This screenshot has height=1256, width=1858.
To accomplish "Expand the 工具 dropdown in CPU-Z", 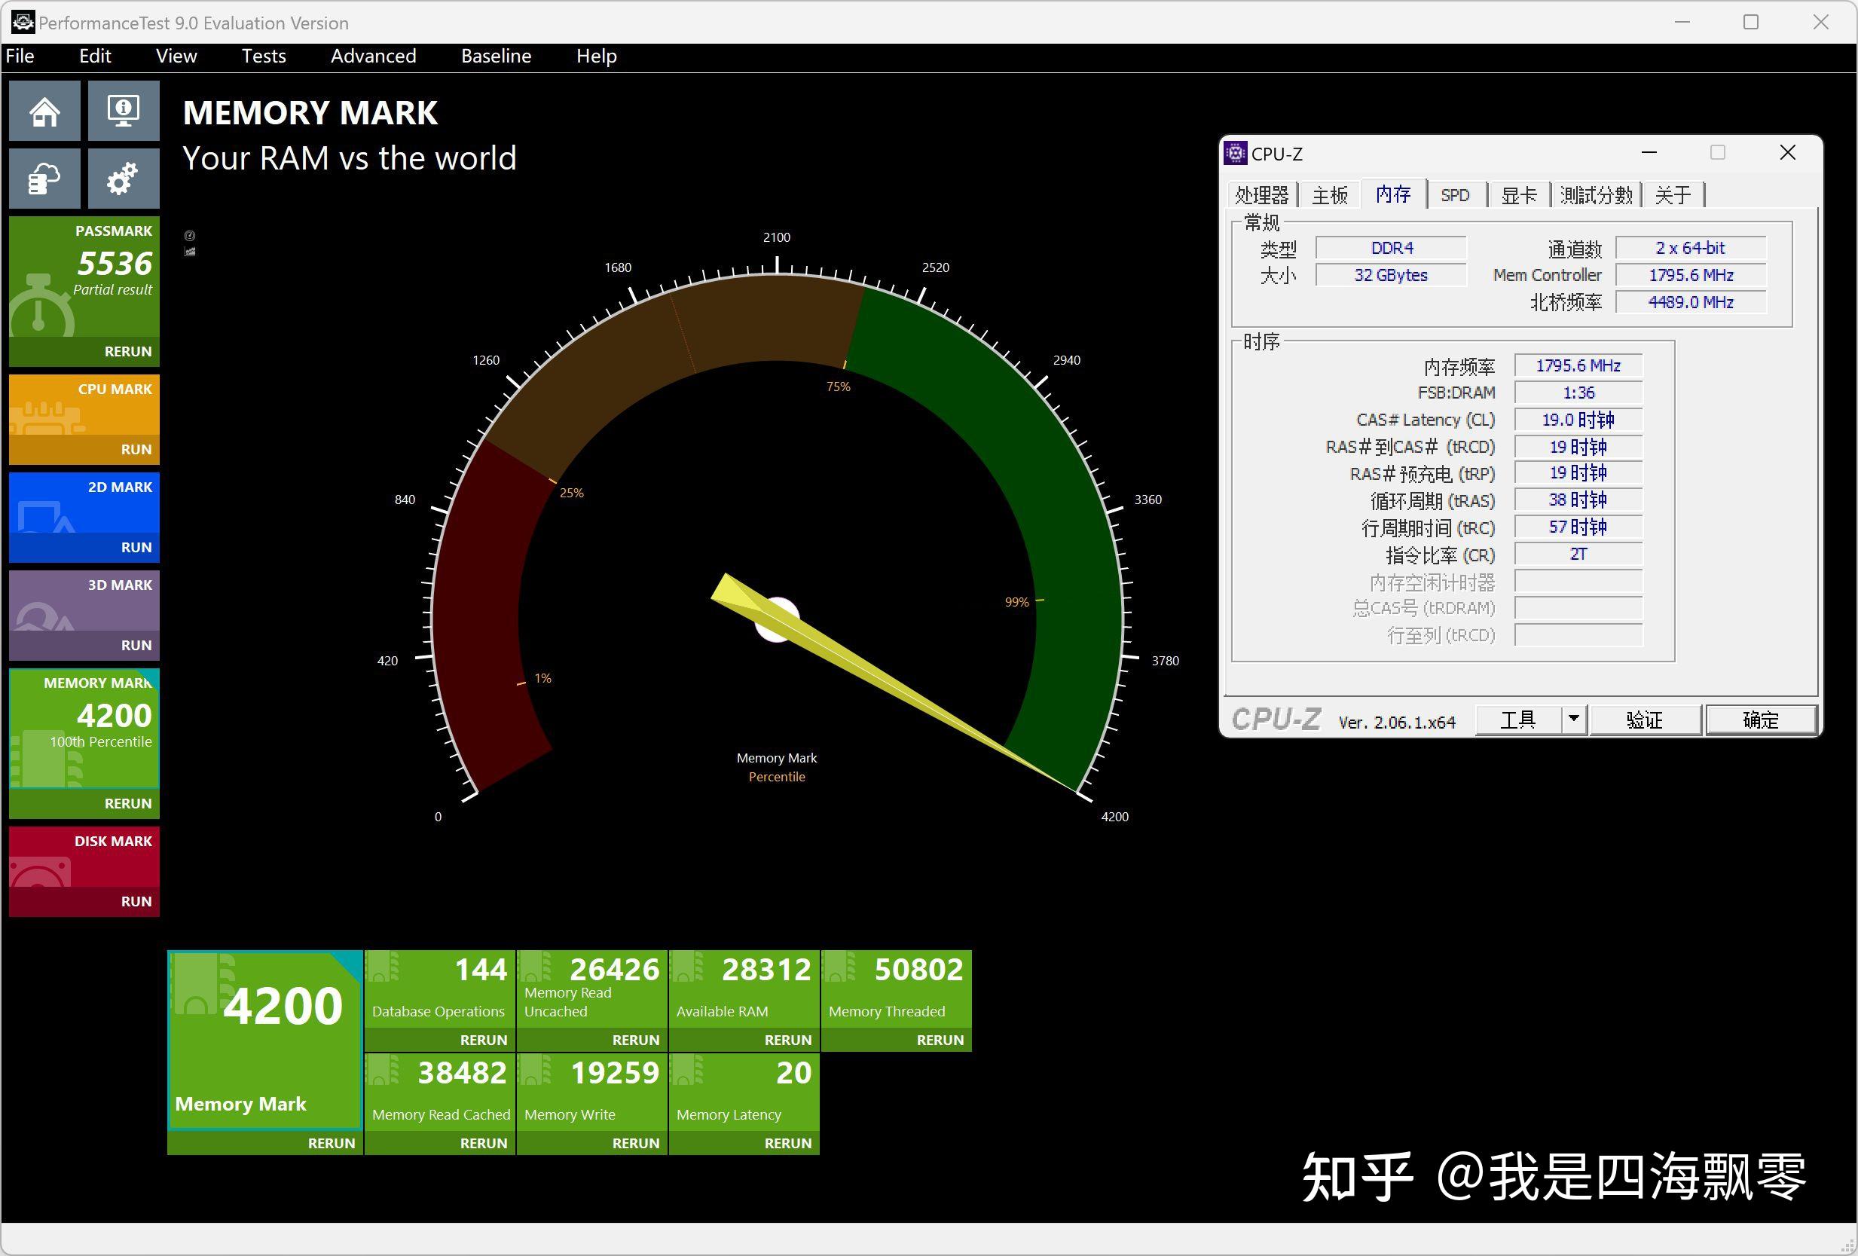I will [x=1572, y=720].
